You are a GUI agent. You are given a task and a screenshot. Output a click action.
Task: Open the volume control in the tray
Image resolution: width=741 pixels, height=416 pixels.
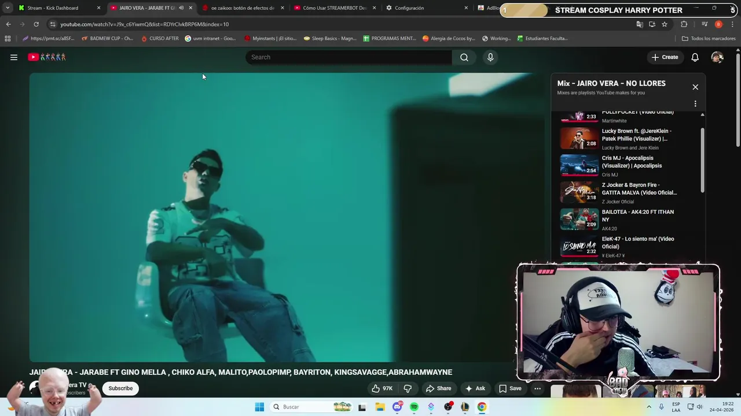(699, 407)
